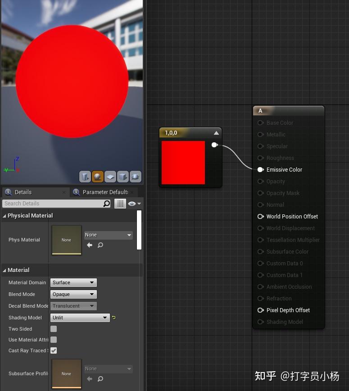
Task: Click the Phys Material None thumbnail
Action: pyautogui.click(x=67, y=240)
